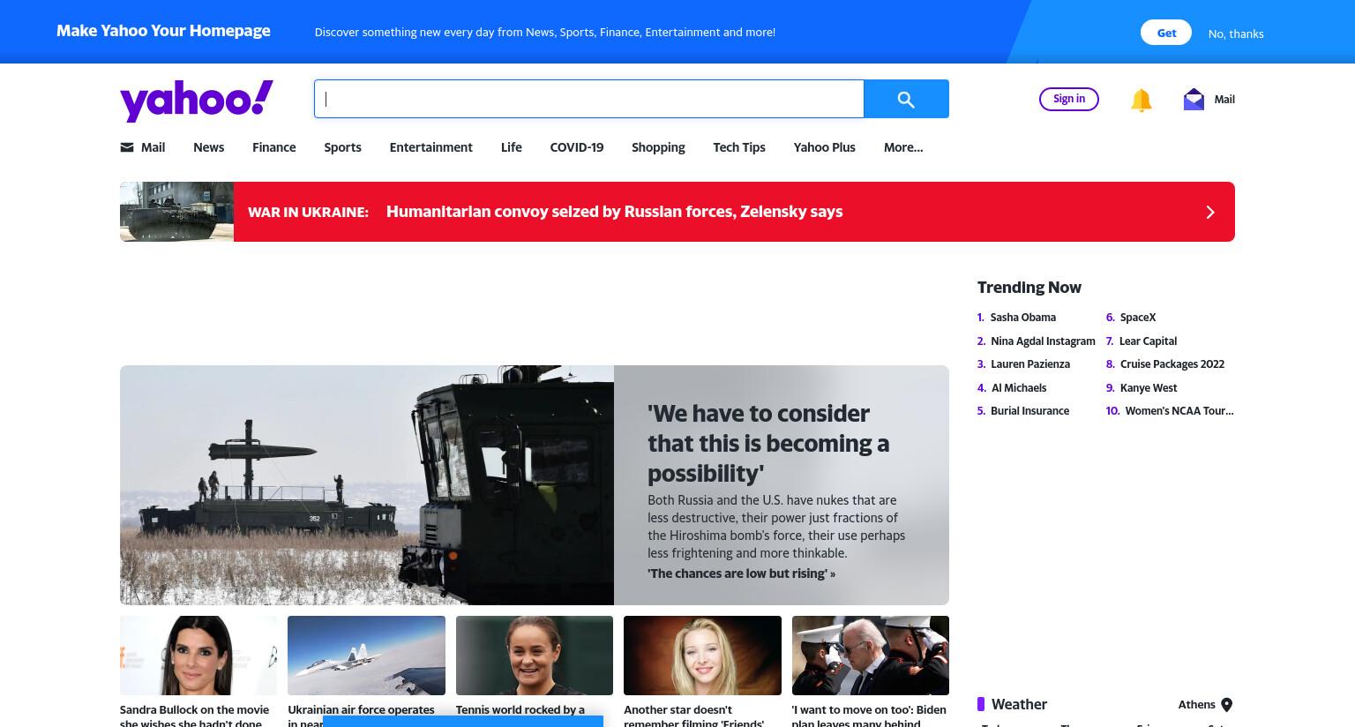
Task: Open the Friends star story thumbnail
Action: pyautogui.click(x=702, y=656)
